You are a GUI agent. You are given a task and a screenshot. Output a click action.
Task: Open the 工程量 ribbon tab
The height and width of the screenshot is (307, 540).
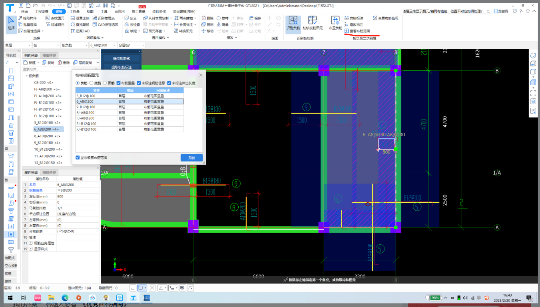pyautogui.click(x=74, y=12)
